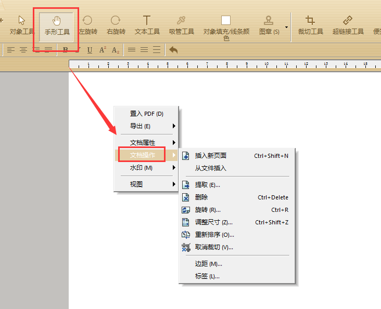Viewport: 381px width, 309px height.
Task: Toggle superscript formatting
Action: coord(103,50)
